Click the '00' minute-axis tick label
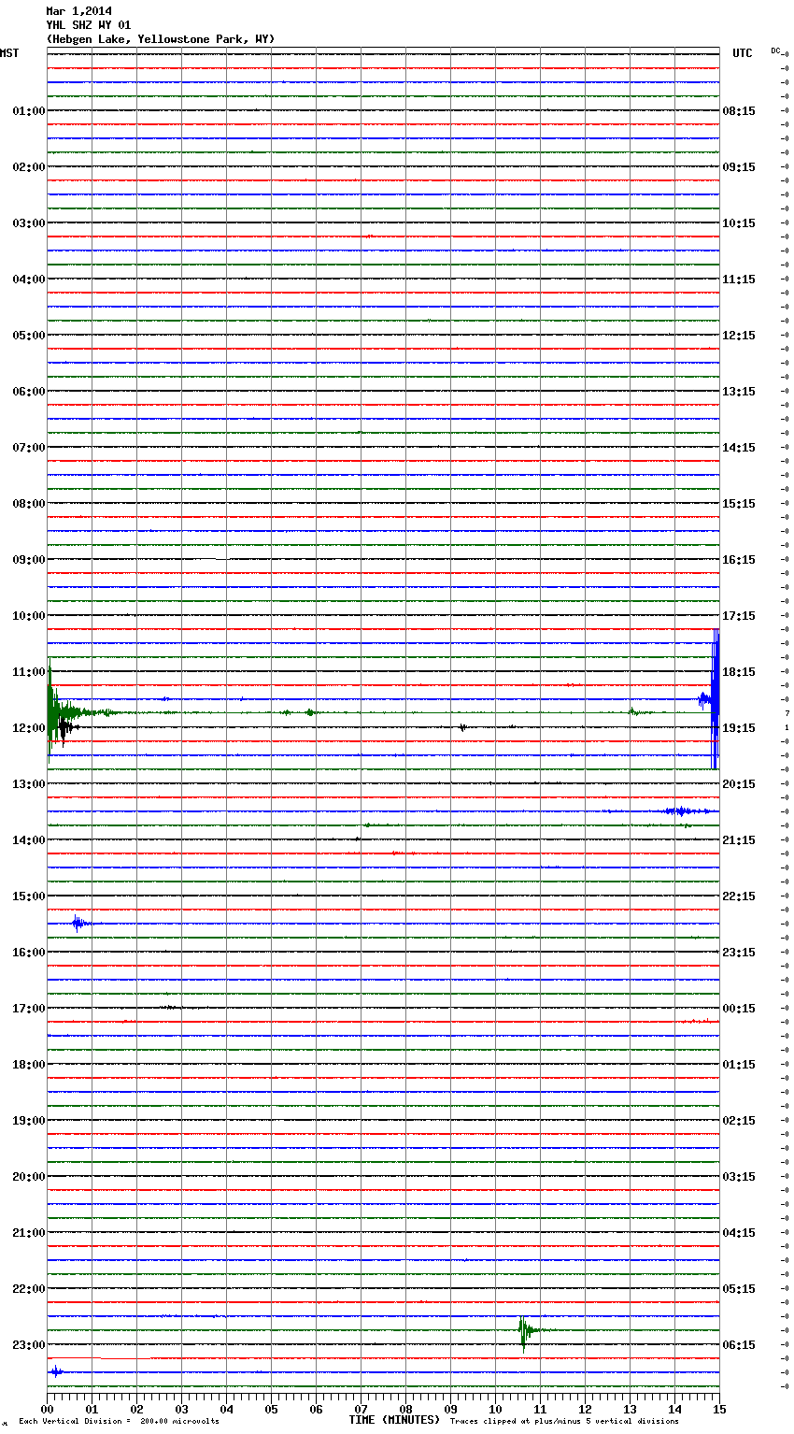The height and width of the screenshot is (1434, 794). pyautogui.click(x=47, y=1409)
